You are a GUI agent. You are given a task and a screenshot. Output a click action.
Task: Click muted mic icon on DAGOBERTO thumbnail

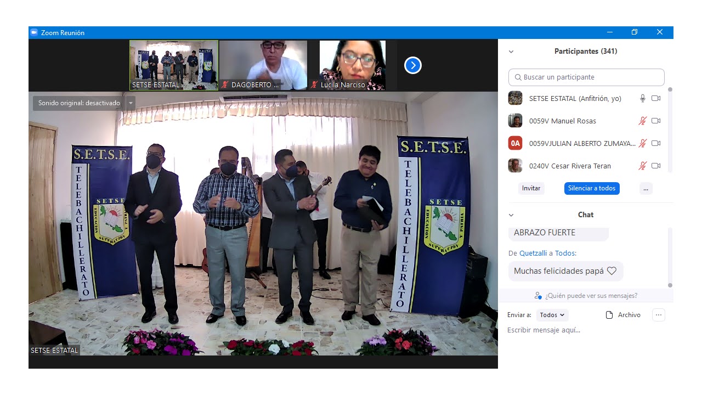(x=224, y=85)
